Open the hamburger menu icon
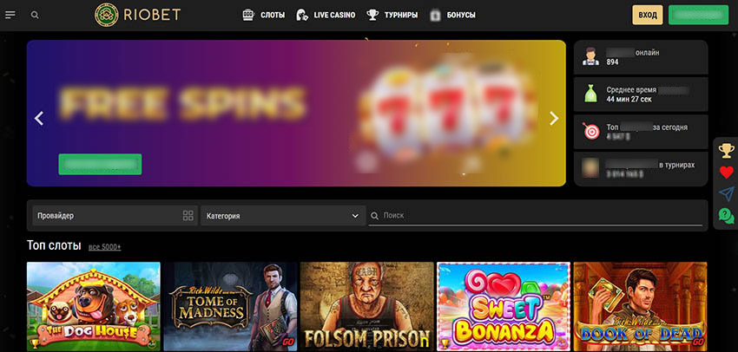This screenshot has width=738, height=352. pyautogui.click(x=10, y=15)
